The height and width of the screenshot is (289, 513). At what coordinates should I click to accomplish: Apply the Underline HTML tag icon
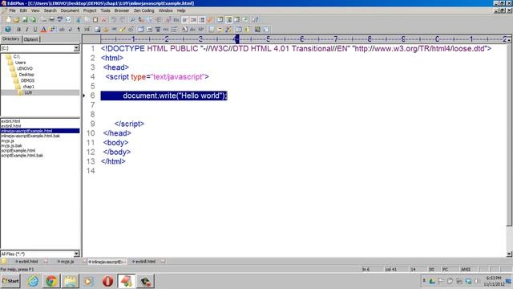35,30
